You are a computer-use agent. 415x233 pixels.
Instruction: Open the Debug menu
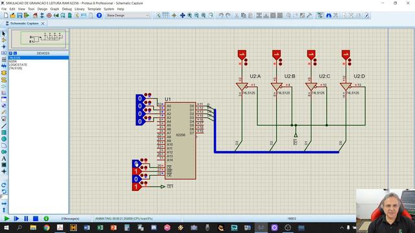coord(67,9)
